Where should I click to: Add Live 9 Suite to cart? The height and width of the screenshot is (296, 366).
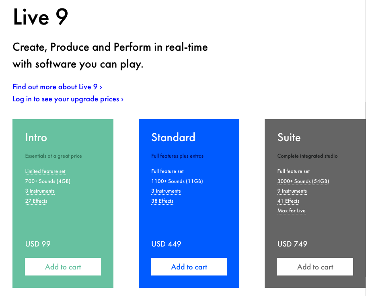(315, 267)
